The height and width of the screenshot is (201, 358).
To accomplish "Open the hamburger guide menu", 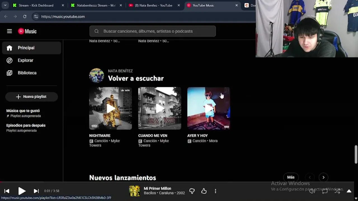I will pyautogui.click(x=10, y=31).
